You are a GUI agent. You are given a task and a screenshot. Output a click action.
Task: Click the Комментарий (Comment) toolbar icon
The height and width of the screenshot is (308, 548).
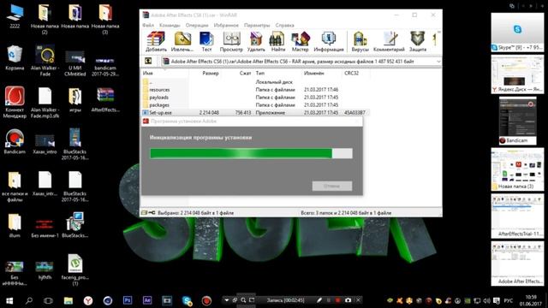click(389, 42)
